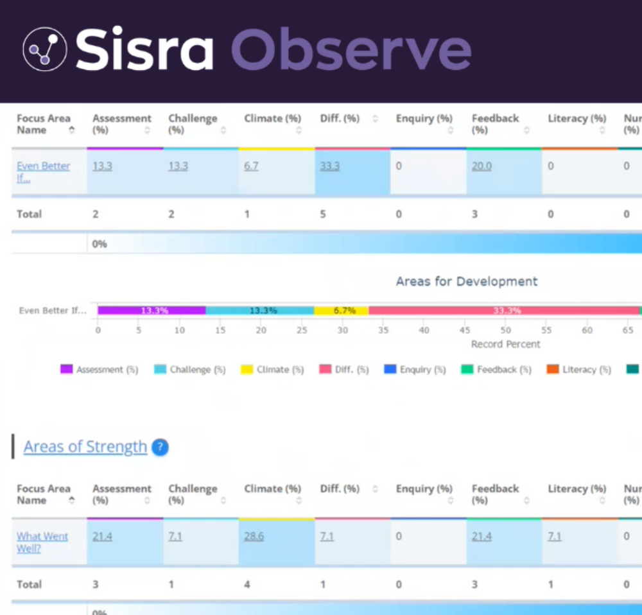Sort top table by Challenge (%) column
The width and height of the screenshot is (642, 615).
click(x=223, y=130)
